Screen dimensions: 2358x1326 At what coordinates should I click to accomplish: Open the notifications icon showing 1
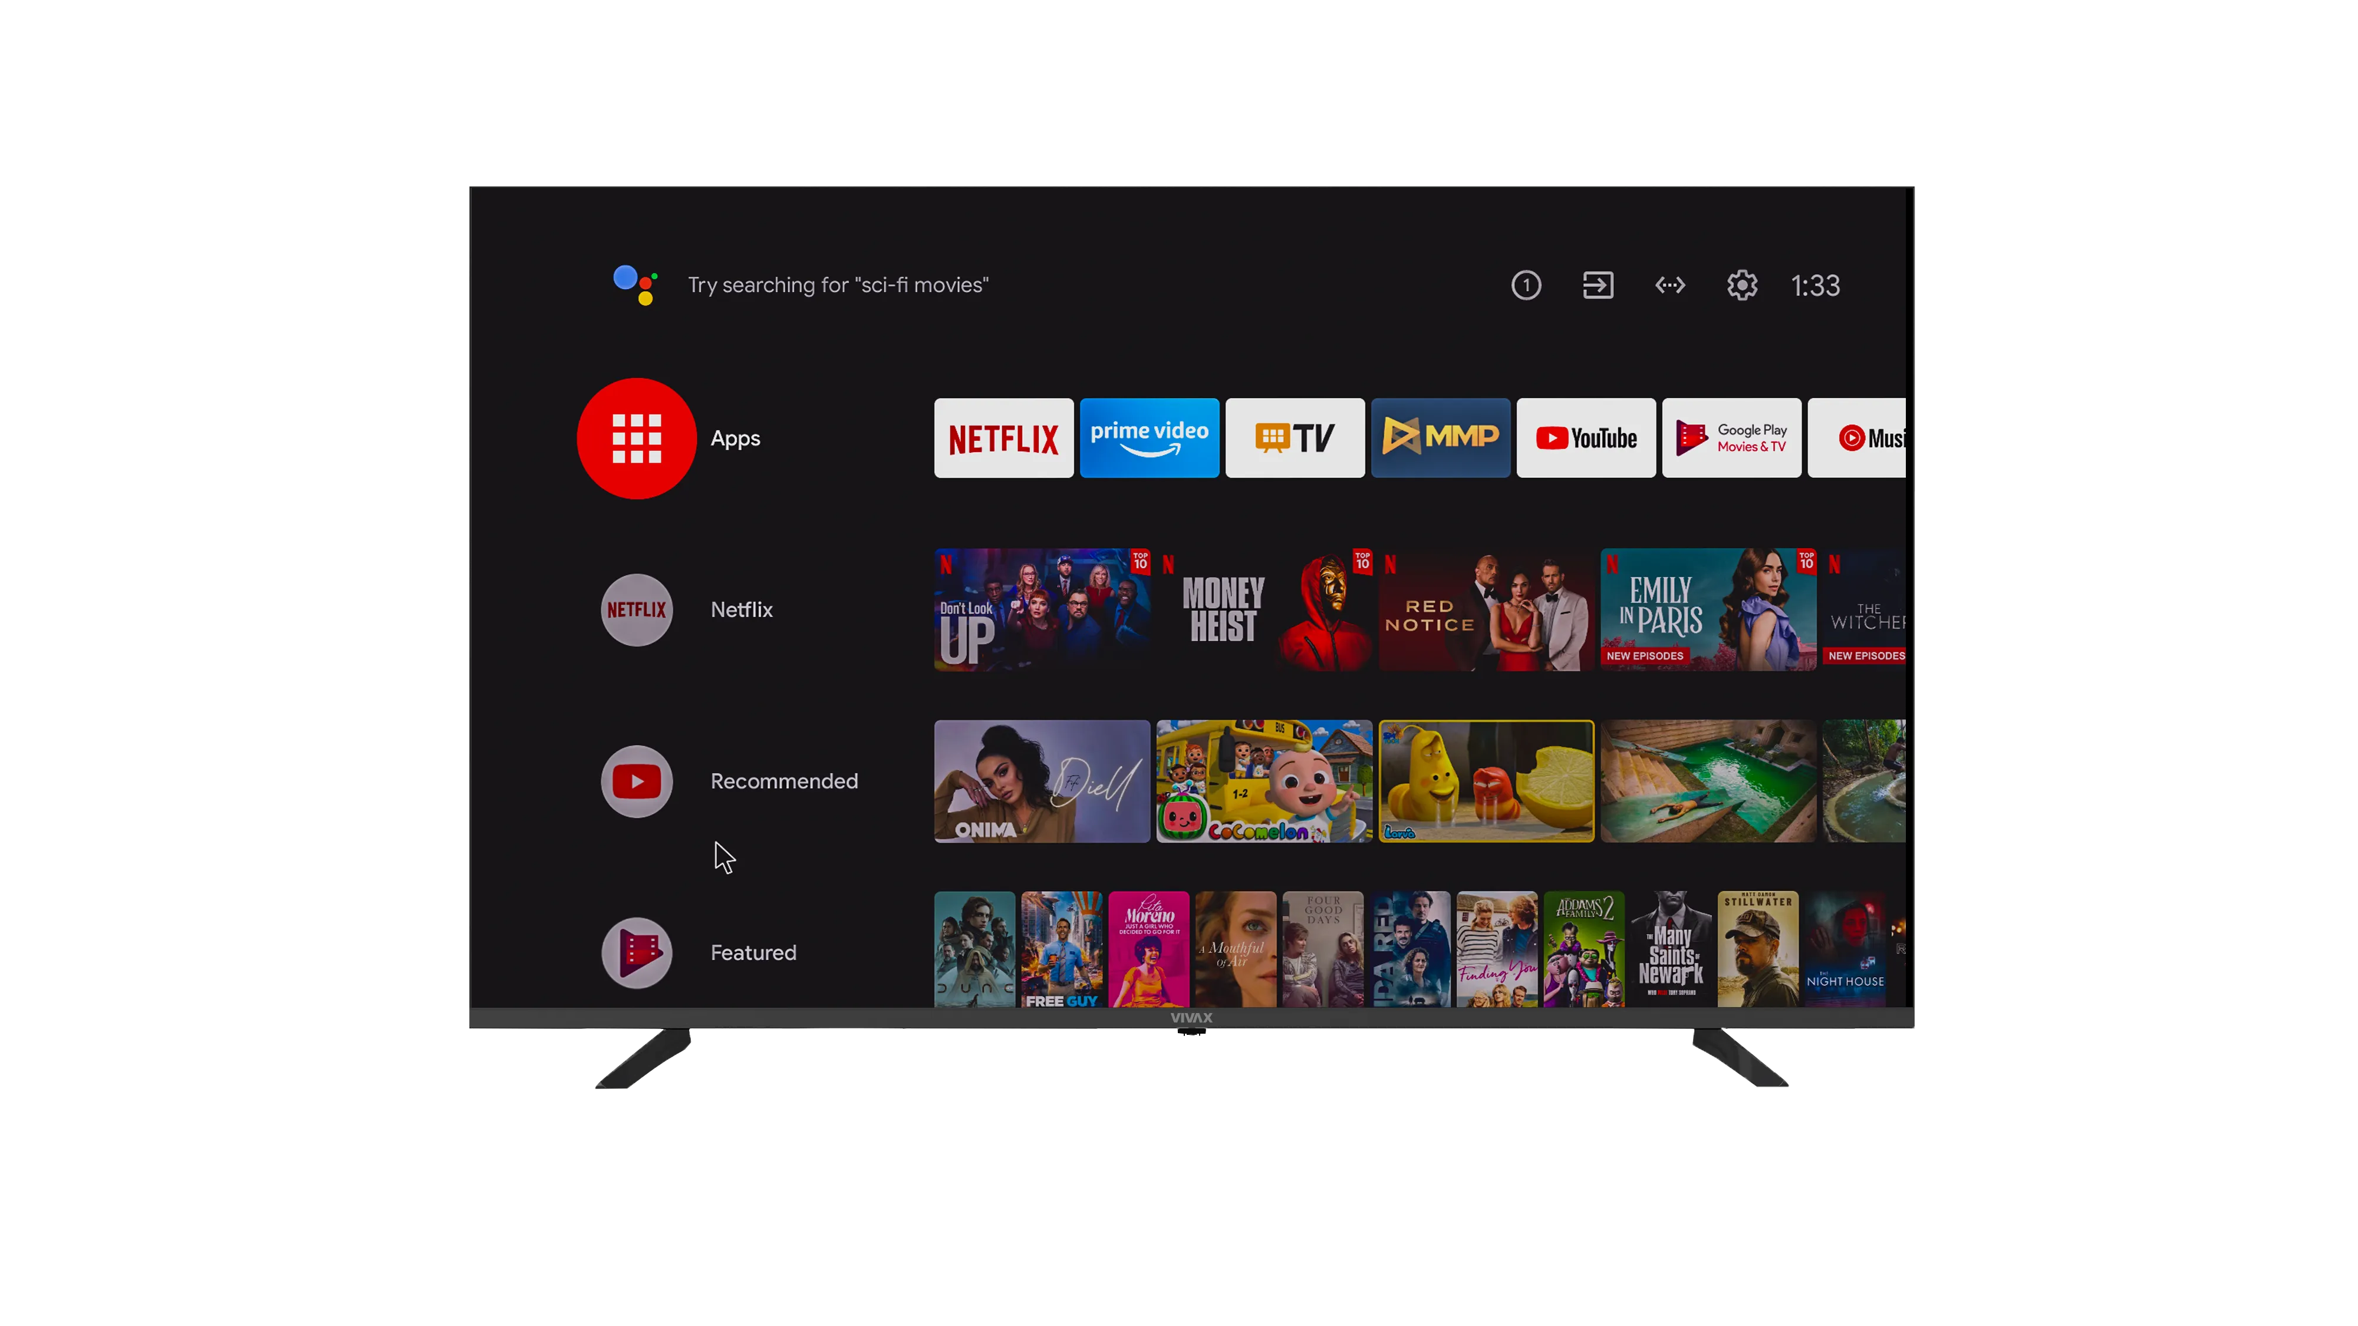coord(1526,285)
